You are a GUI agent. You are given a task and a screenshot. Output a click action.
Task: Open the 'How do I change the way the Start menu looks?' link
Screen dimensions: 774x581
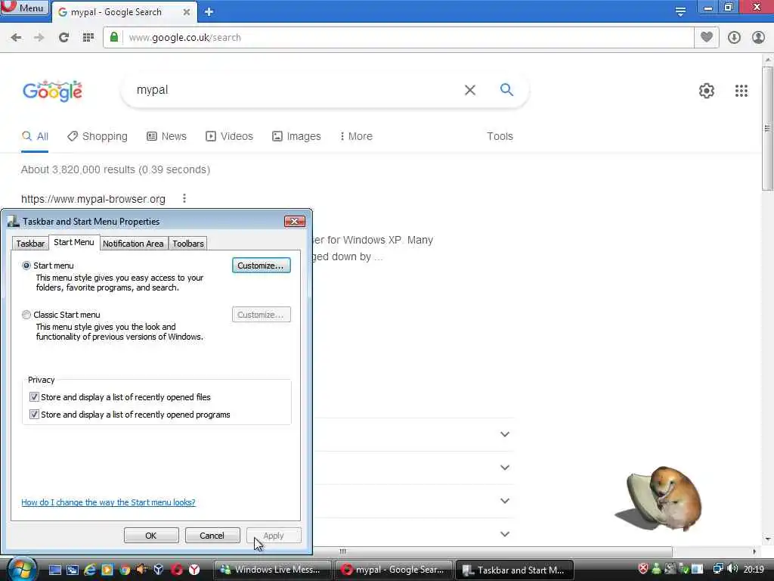point(108,502)
